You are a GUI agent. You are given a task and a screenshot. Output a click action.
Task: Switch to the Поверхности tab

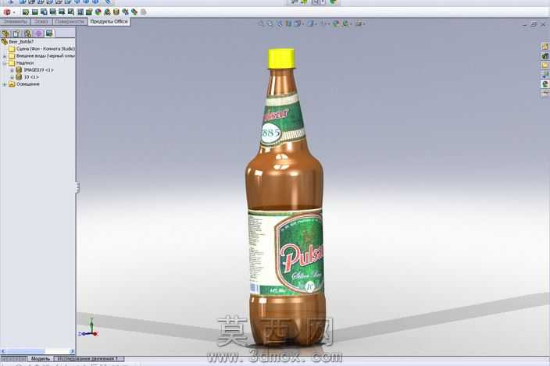(70, 22)
